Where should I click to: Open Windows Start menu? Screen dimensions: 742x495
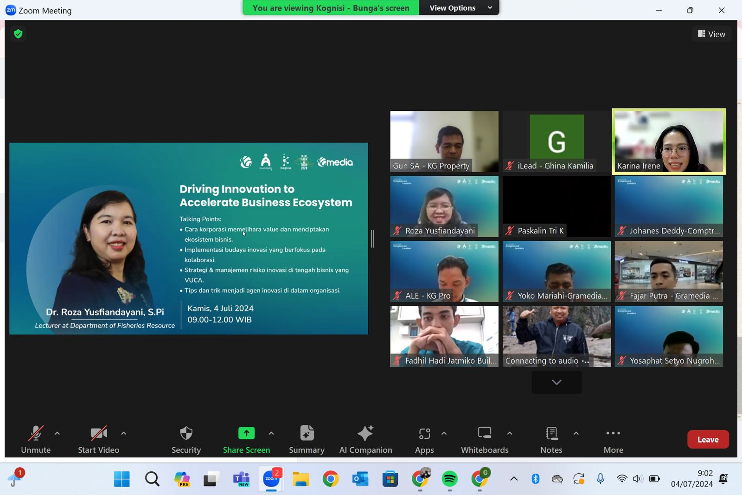click(x=122, y=479)
